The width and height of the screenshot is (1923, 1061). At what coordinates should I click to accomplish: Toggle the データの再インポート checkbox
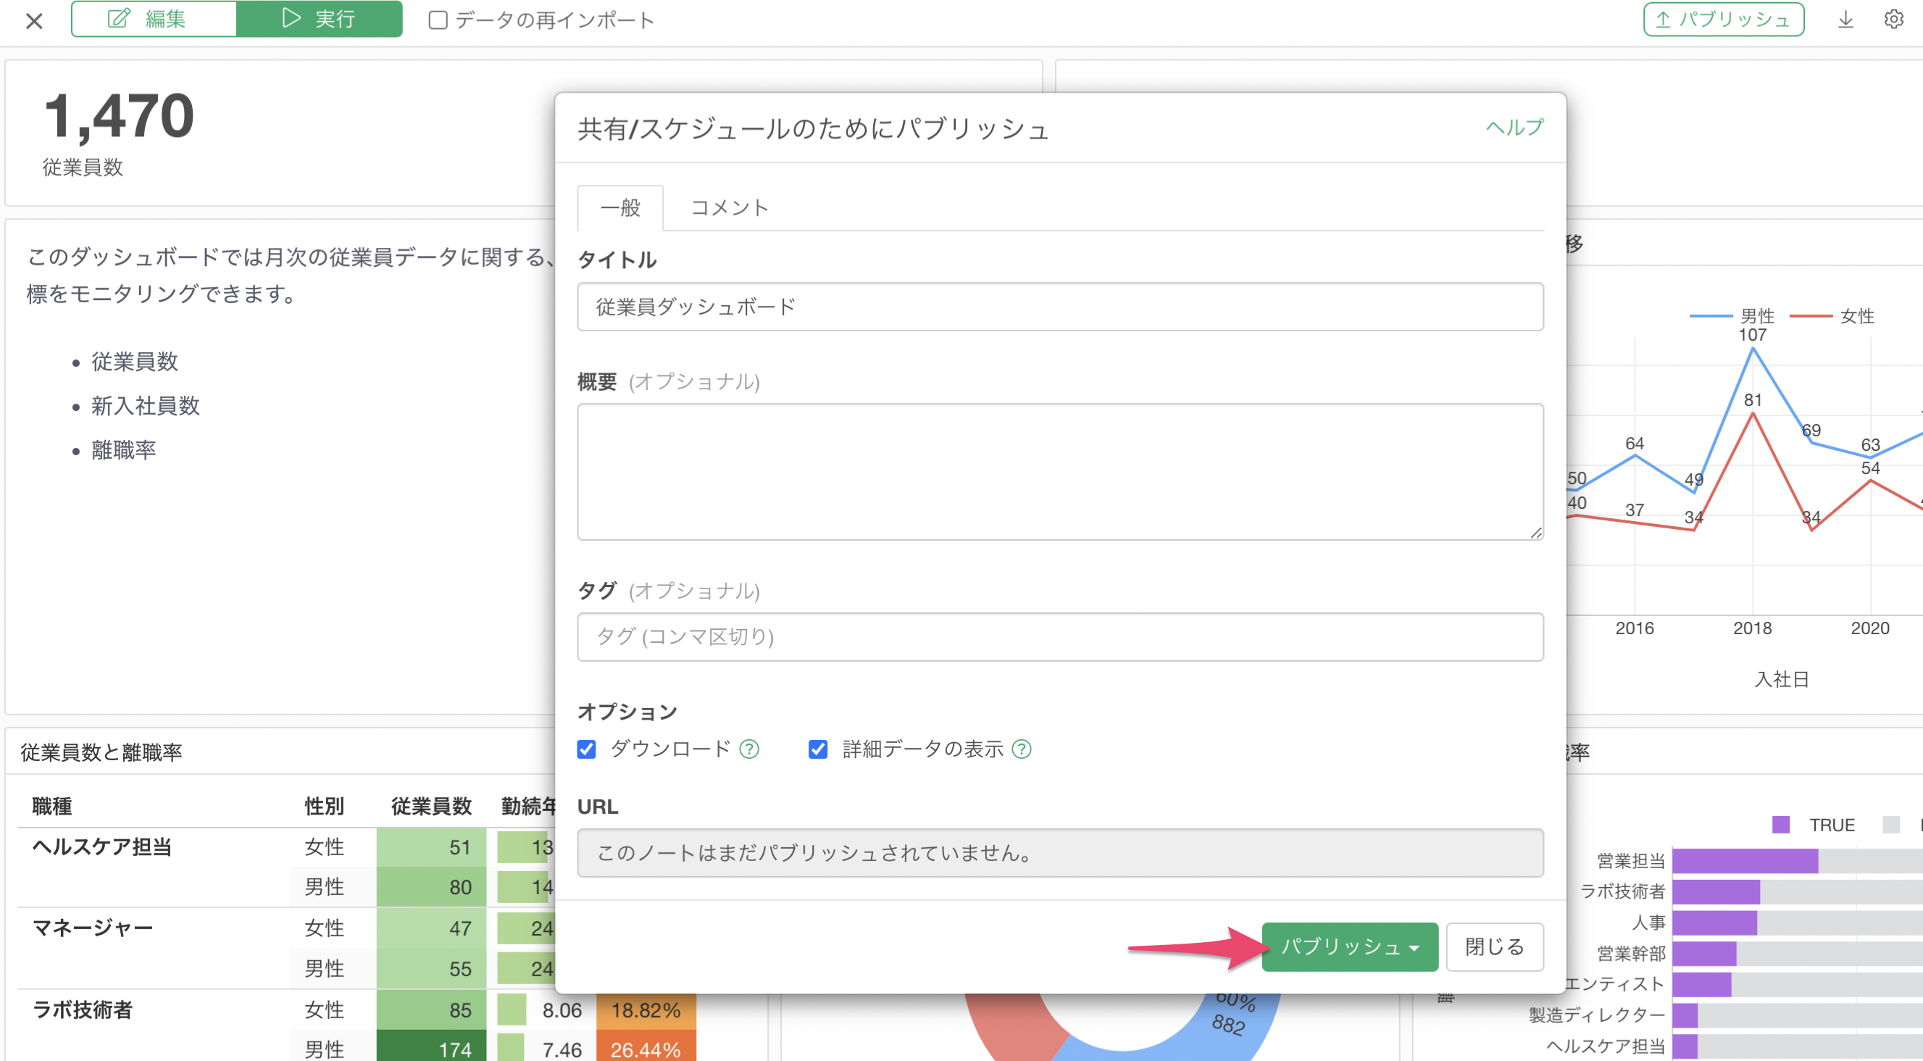tap(438, 20)
